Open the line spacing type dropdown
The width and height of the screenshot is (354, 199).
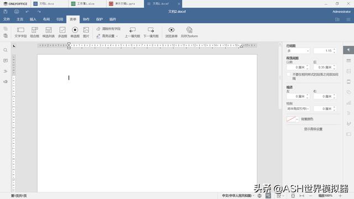298,51
